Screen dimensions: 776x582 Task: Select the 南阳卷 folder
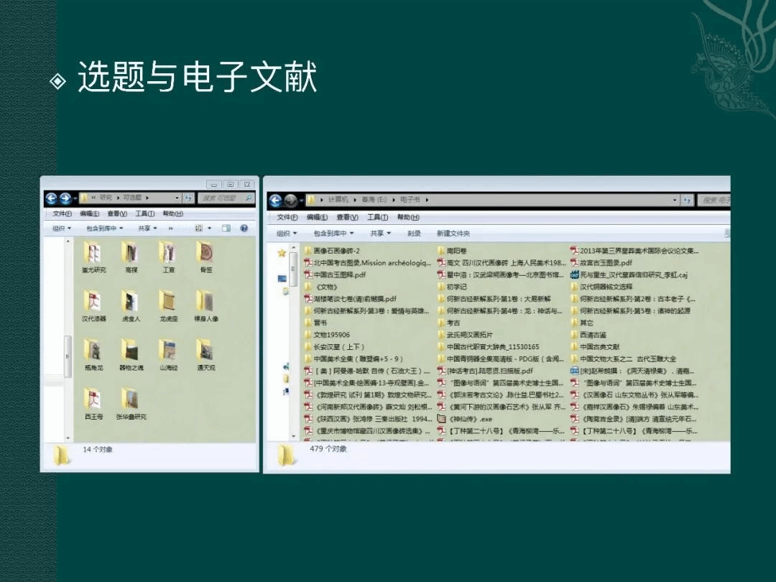tap(456, 251)
